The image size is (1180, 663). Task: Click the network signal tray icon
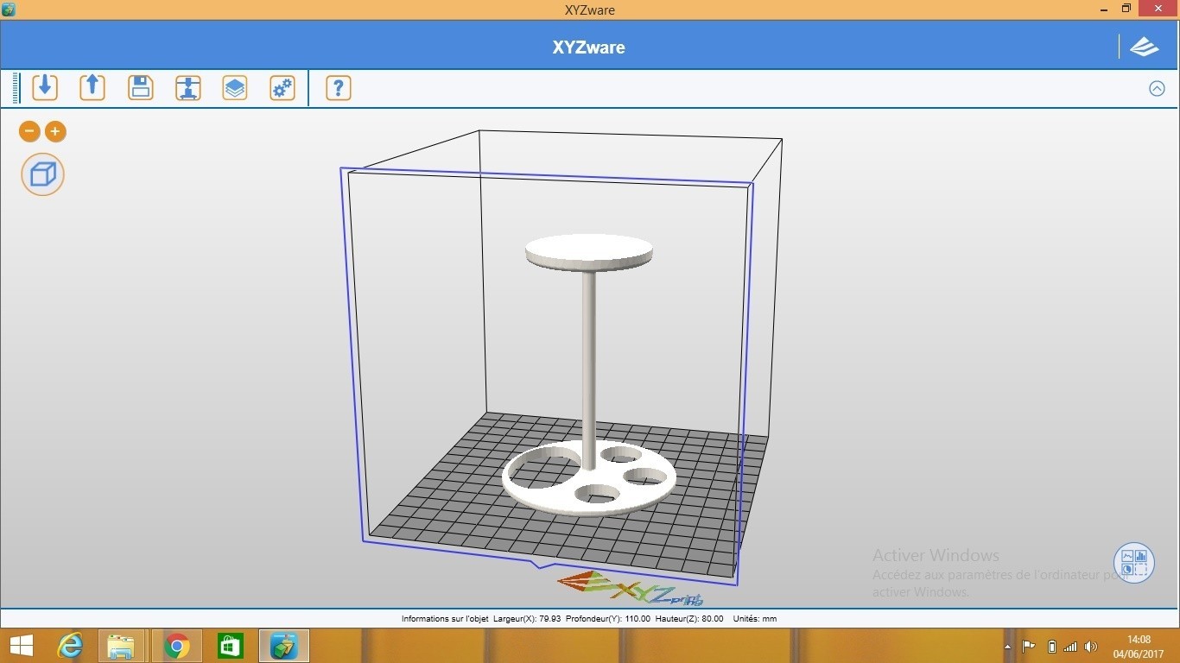pyautogui.click(x=1070, y=647)
